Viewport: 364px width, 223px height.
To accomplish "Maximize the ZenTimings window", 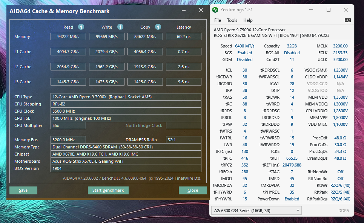I will pos(329,10).
